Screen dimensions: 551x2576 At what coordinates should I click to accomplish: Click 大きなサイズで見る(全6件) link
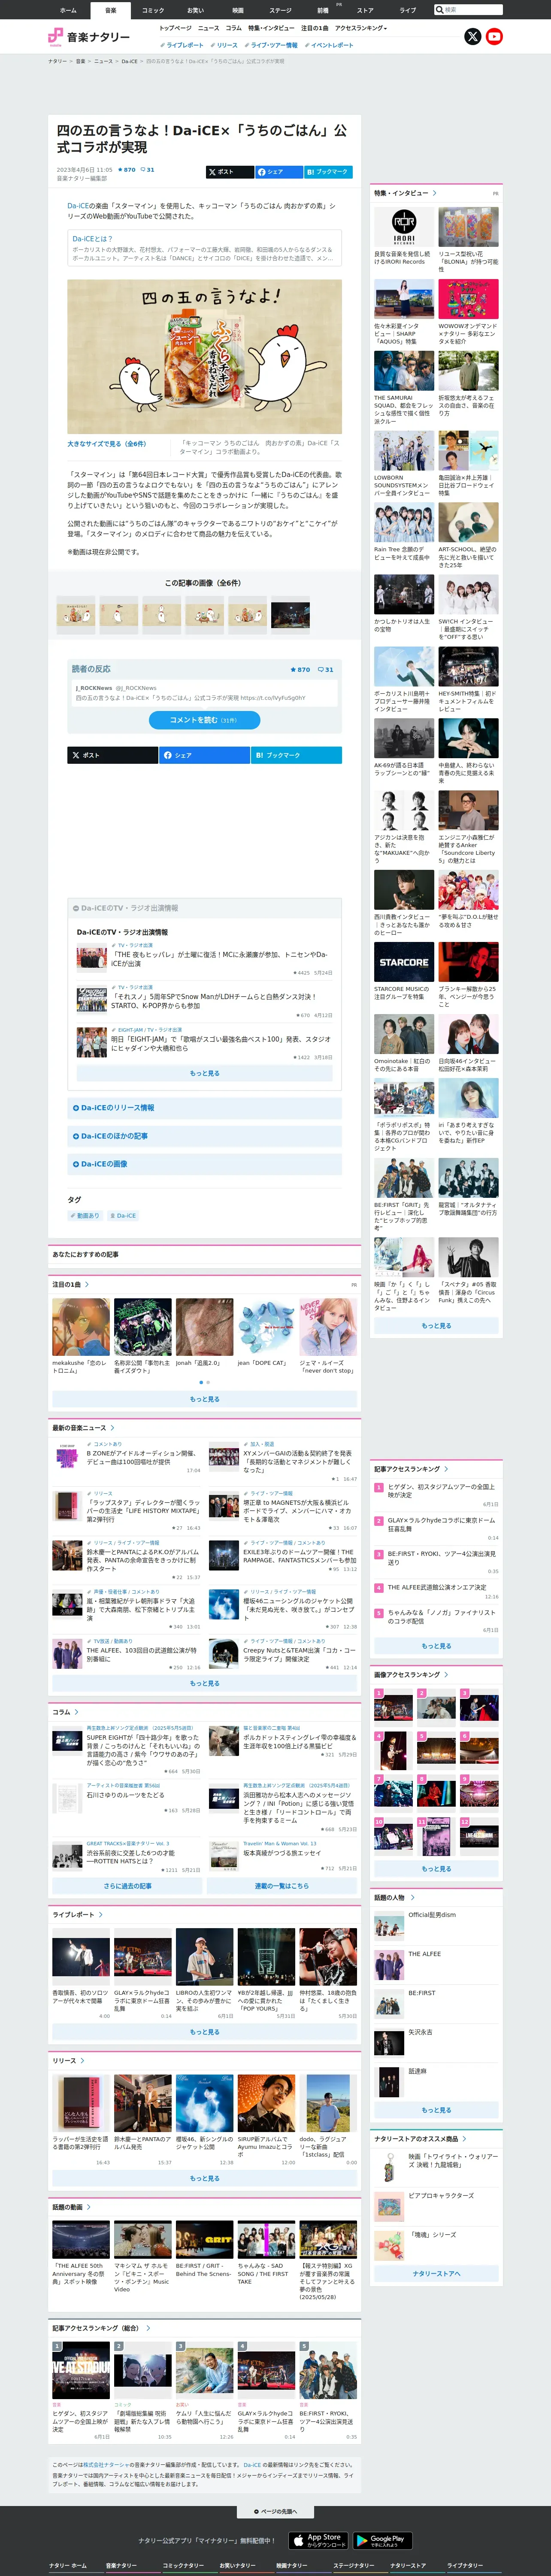pos(106,444)
